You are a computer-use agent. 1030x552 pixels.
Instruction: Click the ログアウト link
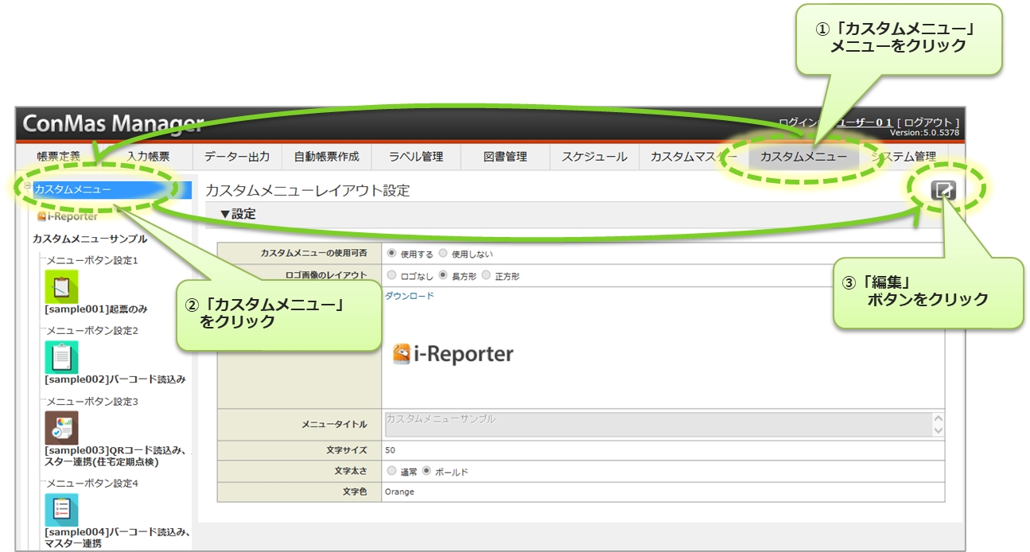point(927,122)
